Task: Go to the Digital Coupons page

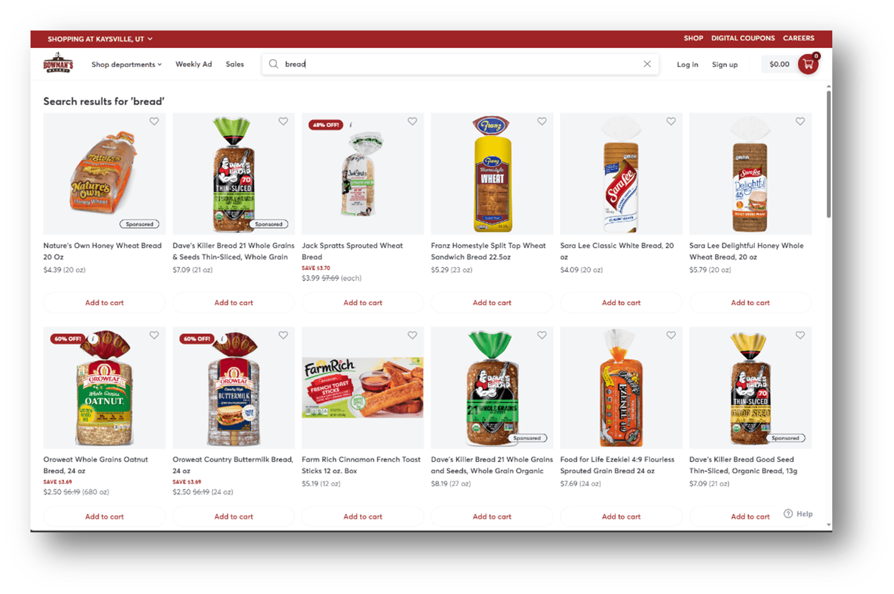Action: point(743,38)
